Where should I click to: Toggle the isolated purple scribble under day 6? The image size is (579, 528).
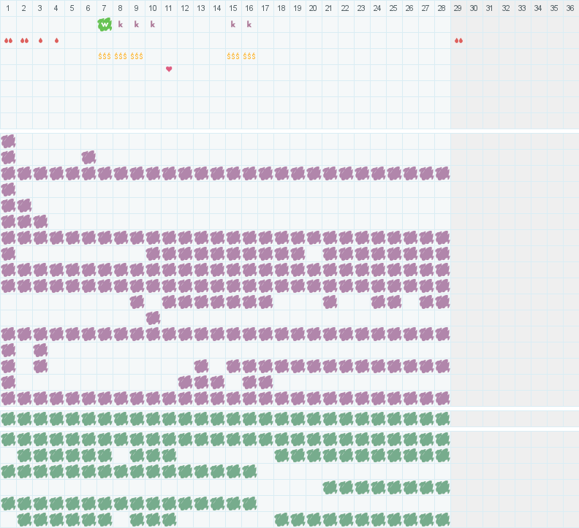tap(88, 157)
